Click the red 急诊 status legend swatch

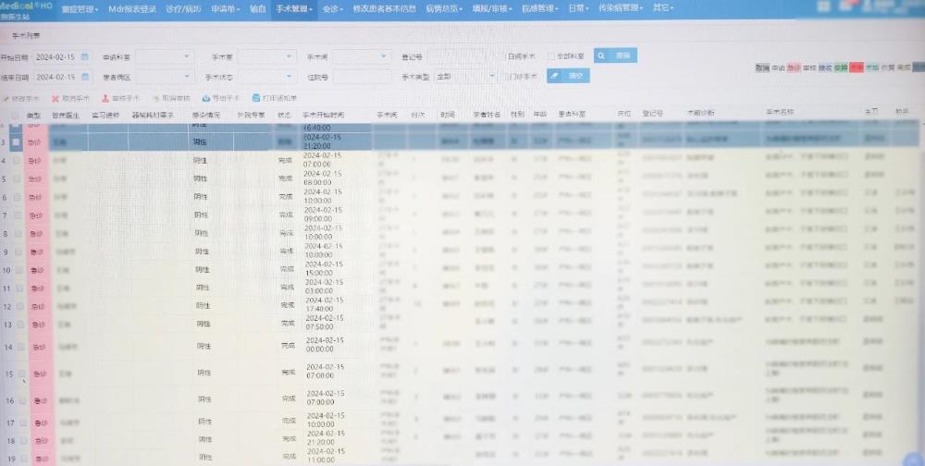[x=793, y=68]
